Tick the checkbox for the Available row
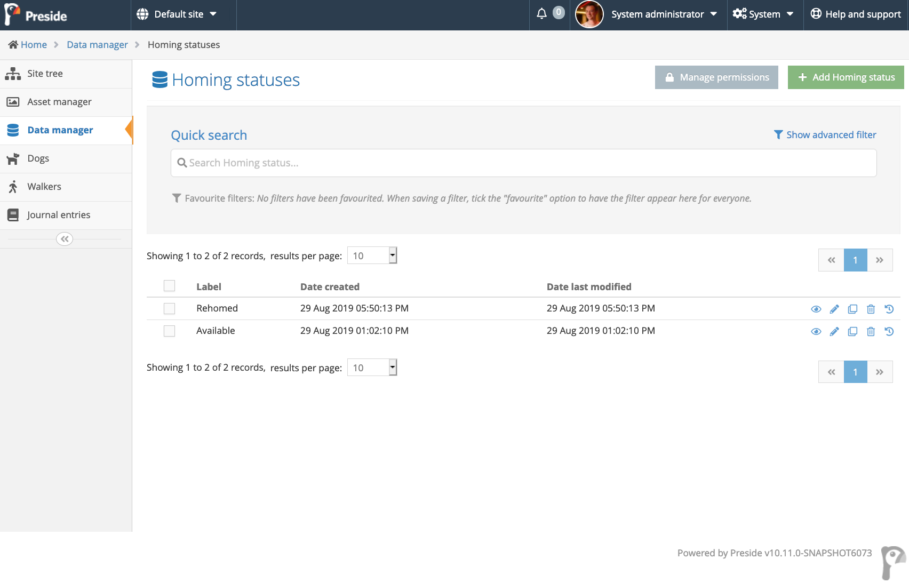 click(x=169, y=331)
